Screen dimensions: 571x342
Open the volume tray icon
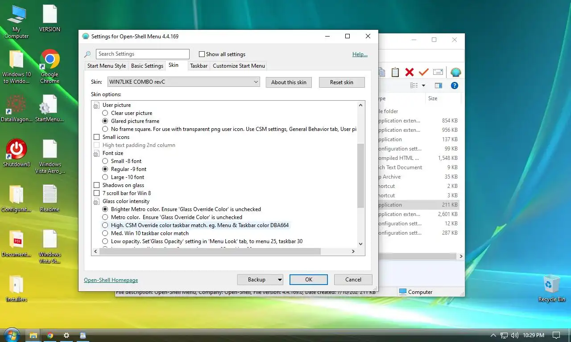[x=514, y=335]
